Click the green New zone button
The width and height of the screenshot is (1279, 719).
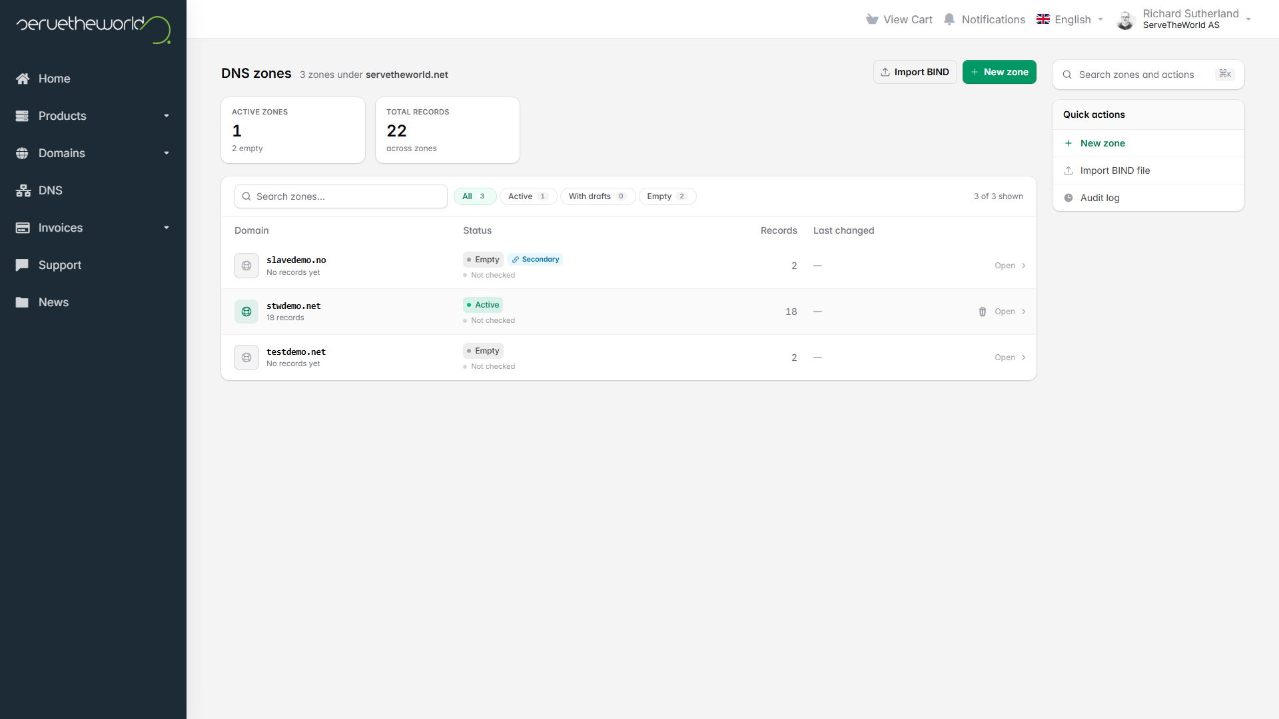[999, 72]
